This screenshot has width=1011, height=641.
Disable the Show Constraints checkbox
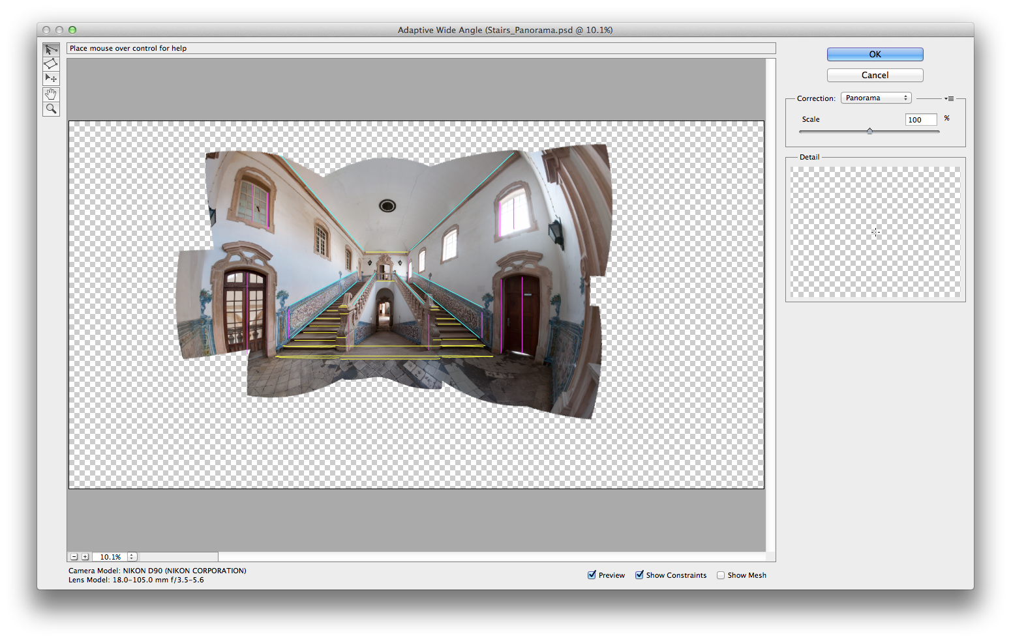point(639,575)
